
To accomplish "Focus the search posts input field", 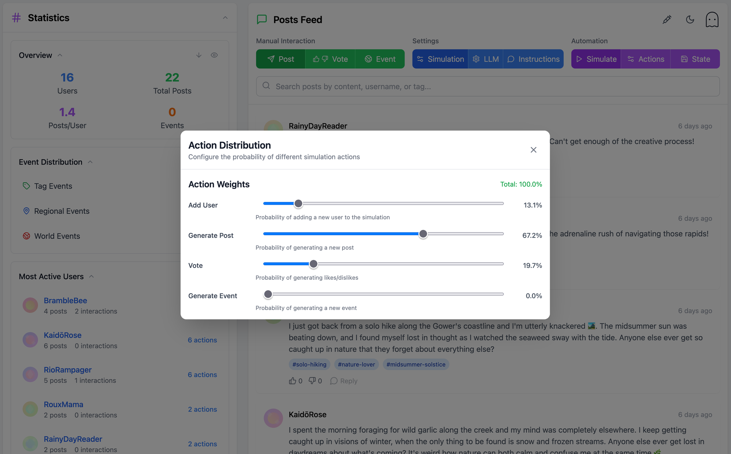I will pos(488,86).
